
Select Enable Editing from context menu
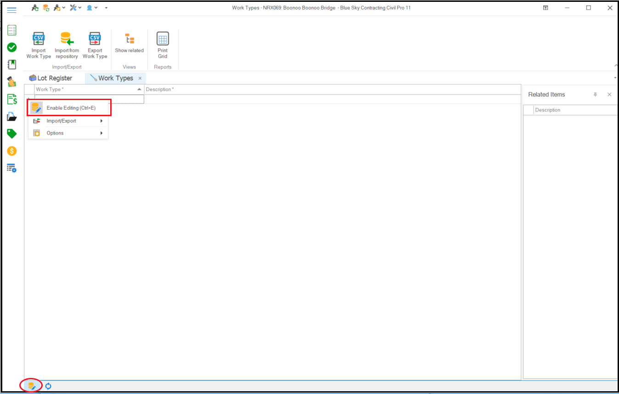71,108
